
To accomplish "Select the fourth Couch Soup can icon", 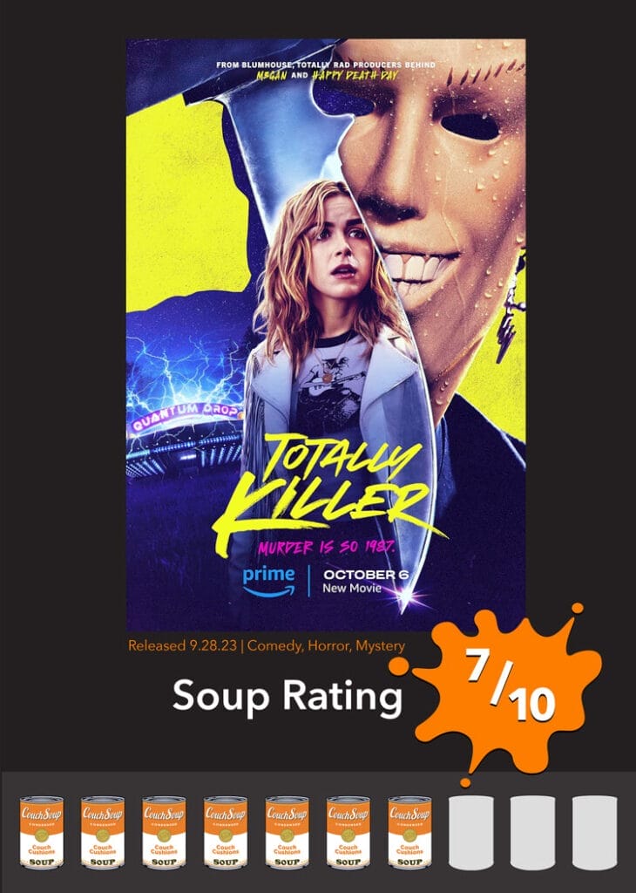I will (226, 832).
